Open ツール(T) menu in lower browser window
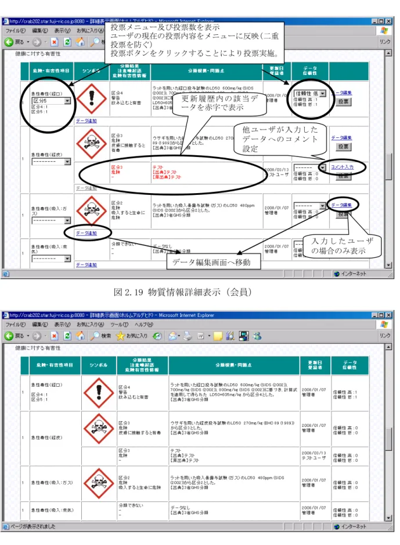 click(120, 325)
